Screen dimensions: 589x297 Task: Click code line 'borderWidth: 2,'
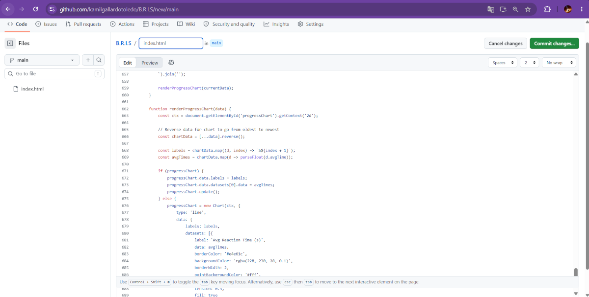(212, 268)
